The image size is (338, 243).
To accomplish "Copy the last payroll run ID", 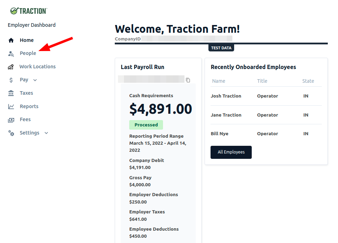I will [188, 80].
